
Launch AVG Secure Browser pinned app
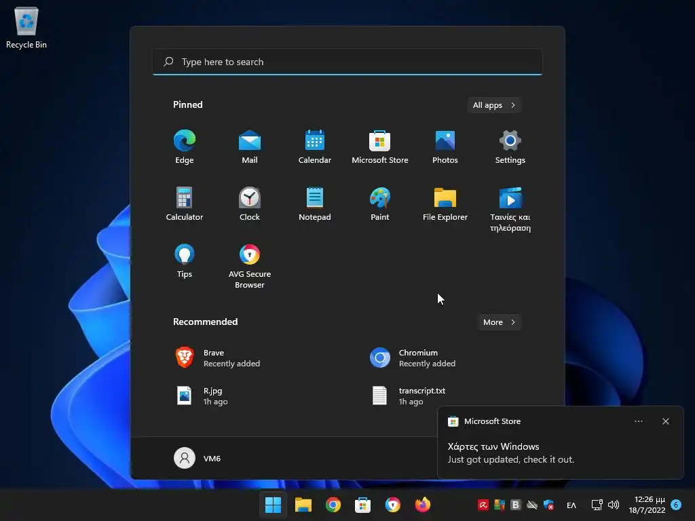[x=250, y=266]
